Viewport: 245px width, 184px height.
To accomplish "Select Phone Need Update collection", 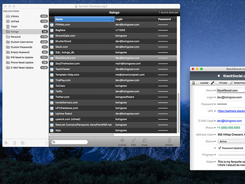I will (x=25, y=63).
